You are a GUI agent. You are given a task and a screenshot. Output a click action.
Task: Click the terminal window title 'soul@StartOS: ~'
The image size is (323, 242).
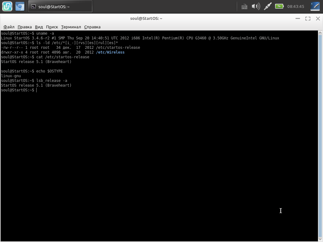click(x=146, y=19)
